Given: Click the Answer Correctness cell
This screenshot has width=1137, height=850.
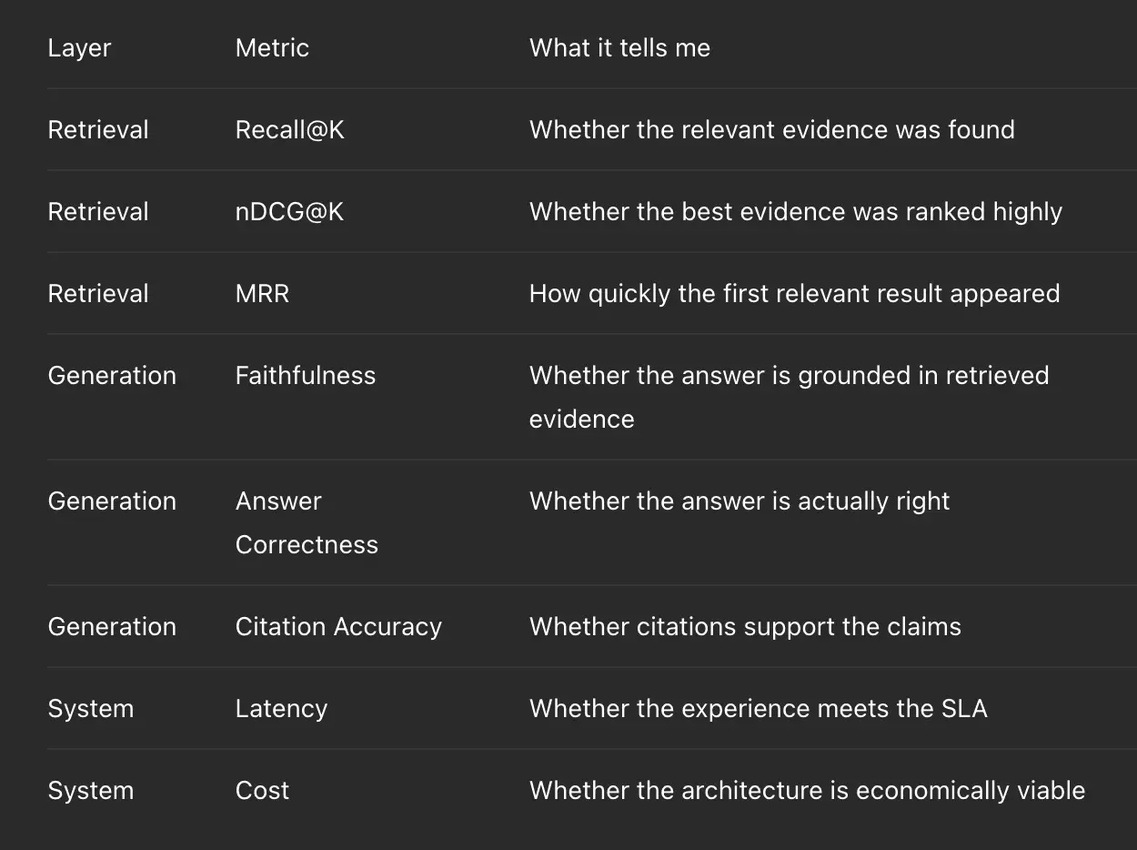Looking at the screenshot, I should click(307, 522).
